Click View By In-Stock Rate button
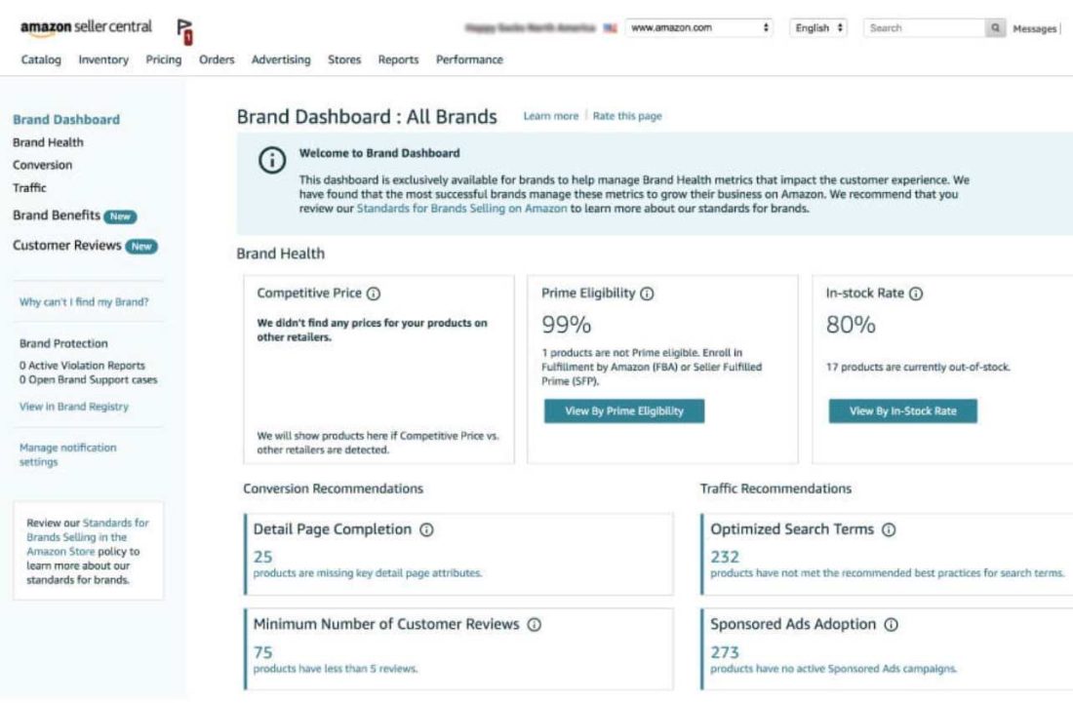The width and height of the screenshot is (1073, 703). 902,411
